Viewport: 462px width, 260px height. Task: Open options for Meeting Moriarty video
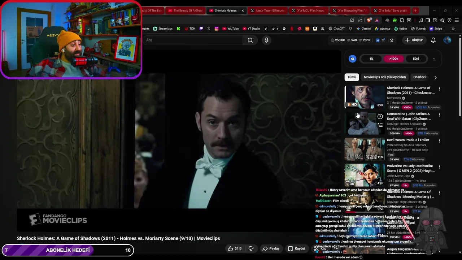[439, 192]
